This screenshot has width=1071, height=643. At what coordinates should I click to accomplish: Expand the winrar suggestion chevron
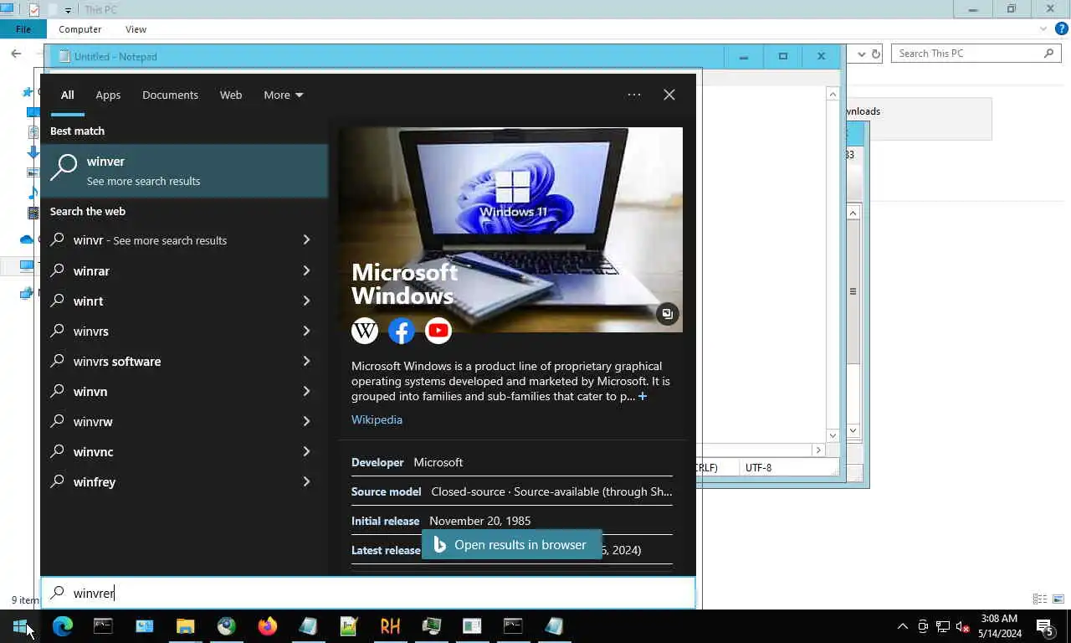coord(306,270)
